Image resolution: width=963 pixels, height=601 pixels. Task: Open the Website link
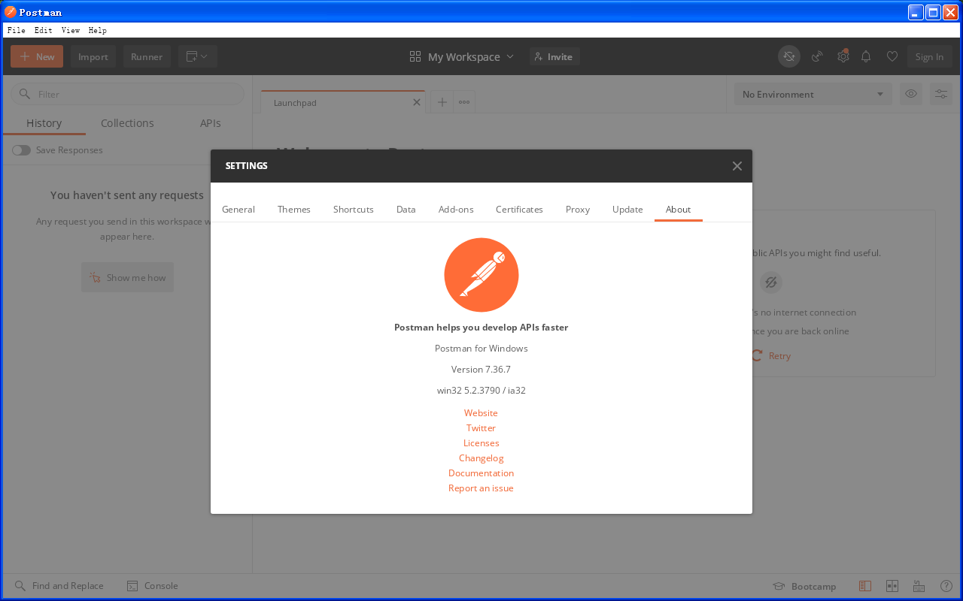click(x=481, y=413)
